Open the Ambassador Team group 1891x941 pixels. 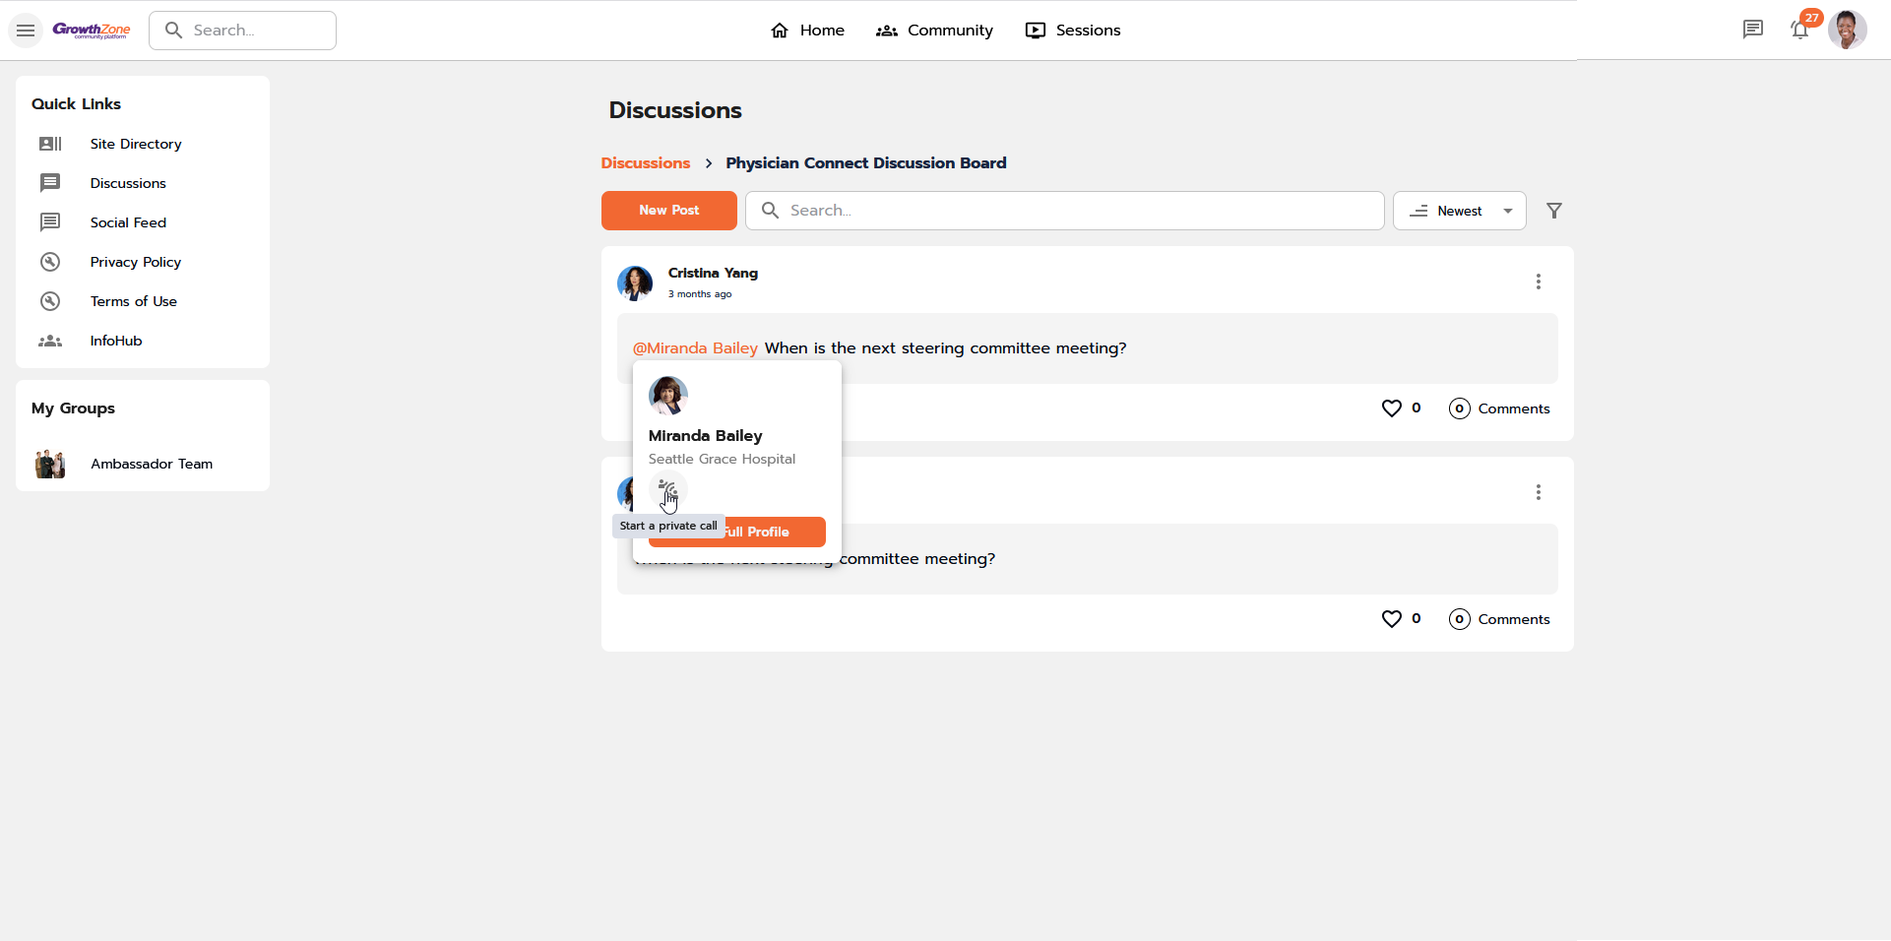(151, 464)
